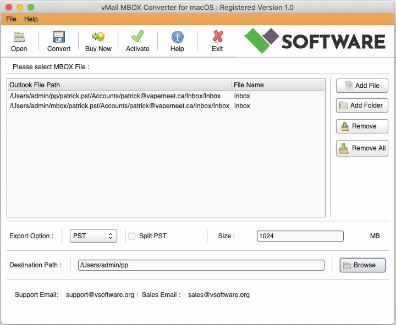
Task: Click the vSoftware logo
Action: tap(315, 41)
